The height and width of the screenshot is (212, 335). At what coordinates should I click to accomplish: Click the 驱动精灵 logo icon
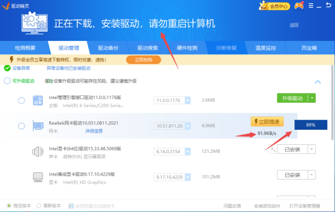coord(6,6)
